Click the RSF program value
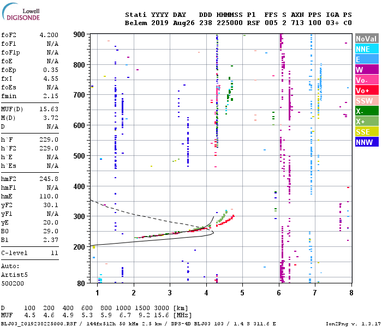 click(x=253, y=23)
